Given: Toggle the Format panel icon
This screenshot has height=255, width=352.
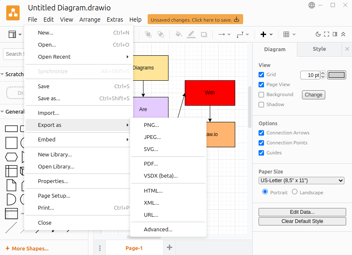Looking at the screenshot, I should pos(335,34).
